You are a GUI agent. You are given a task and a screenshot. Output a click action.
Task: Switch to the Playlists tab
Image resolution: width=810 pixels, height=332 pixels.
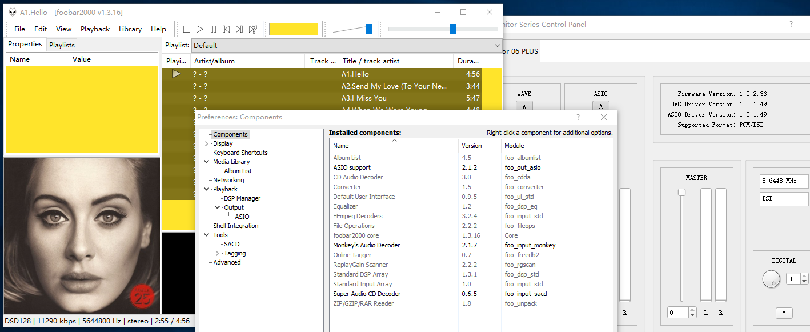tap(62, 45)
